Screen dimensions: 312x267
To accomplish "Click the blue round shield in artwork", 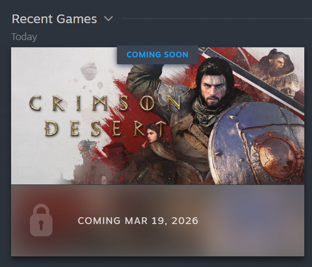I will pos(257,145).
